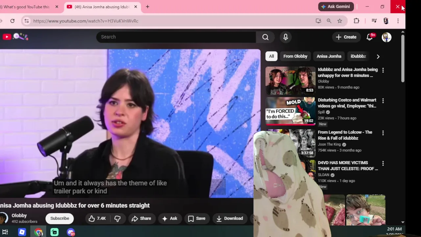The height and width of the screenshot is (237, 421).
Task: Click the Spill channel name
Action: 321,112
